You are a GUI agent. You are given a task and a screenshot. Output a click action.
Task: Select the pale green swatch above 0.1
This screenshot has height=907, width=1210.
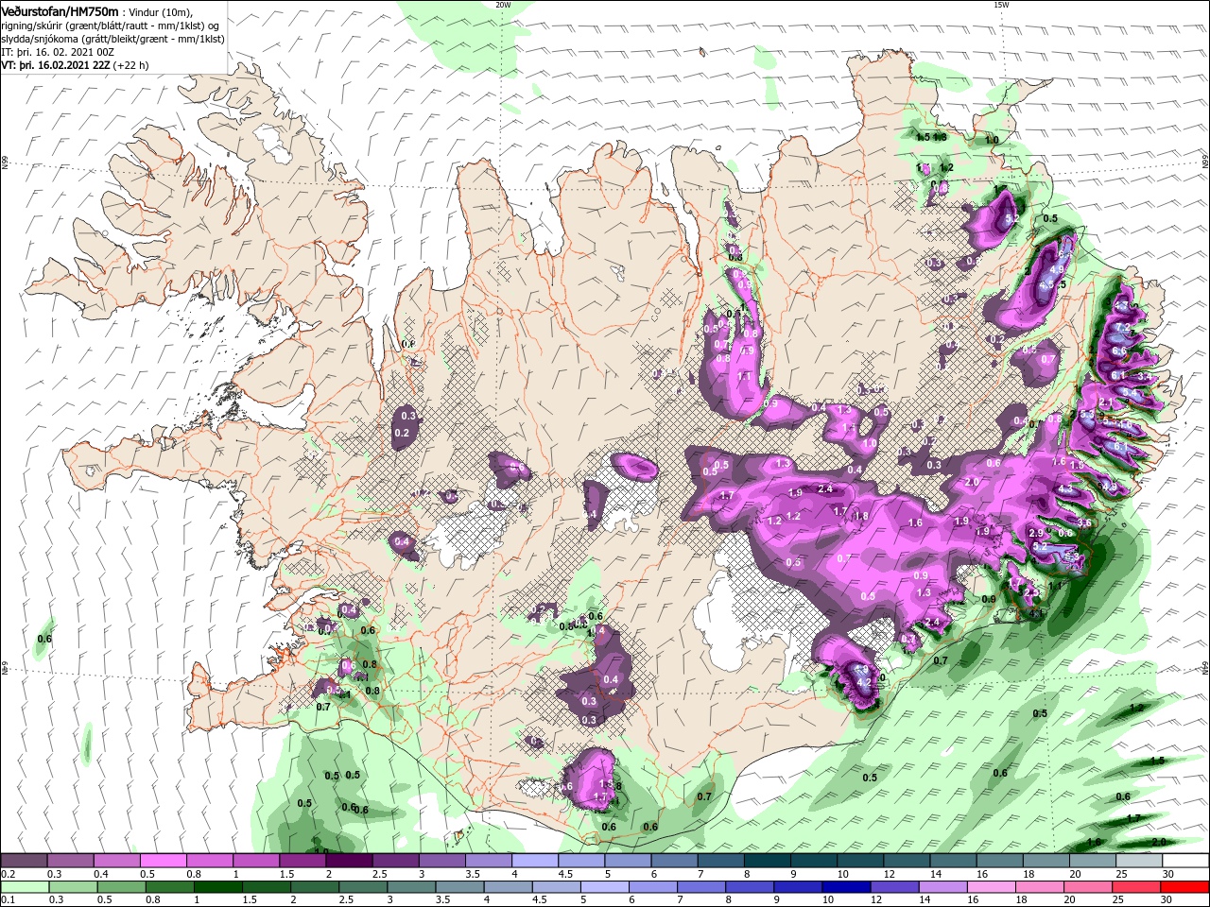coord(24,887)
